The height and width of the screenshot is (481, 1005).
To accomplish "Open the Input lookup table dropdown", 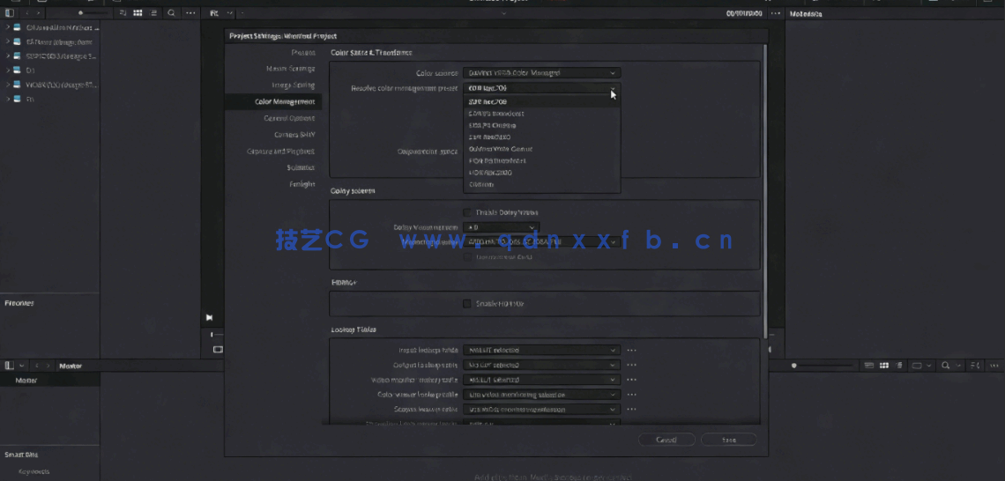I will point(541,351).
